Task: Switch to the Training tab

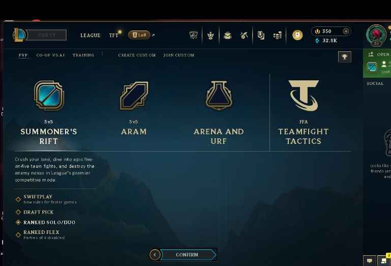Action: tap(83, 55)
